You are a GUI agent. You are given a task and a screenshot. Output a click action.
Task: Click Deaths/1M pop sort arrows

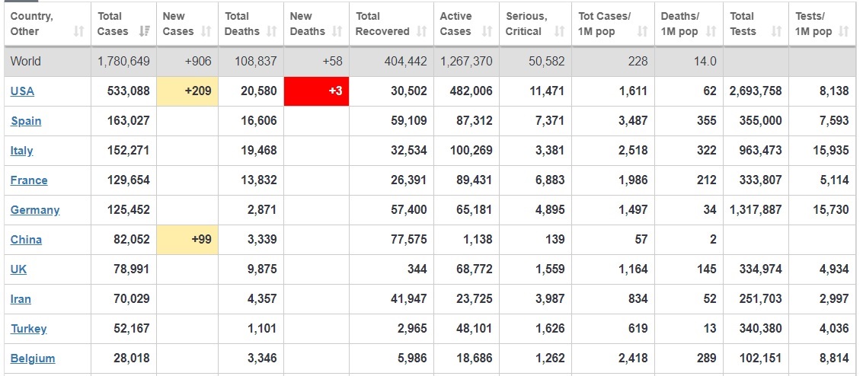click(x=711, y=31)
